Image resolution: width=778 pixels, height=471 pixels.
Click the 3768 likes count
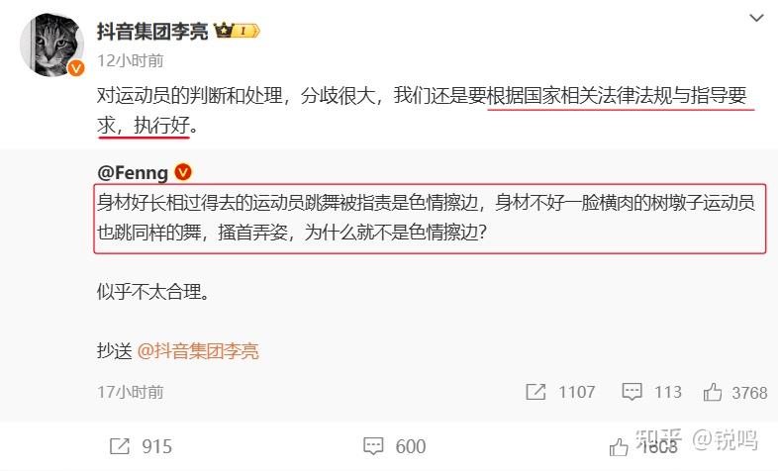[749, 393]
